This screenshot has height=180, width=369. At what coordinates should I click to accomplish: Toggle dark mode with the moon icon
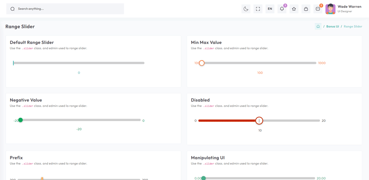246,9
